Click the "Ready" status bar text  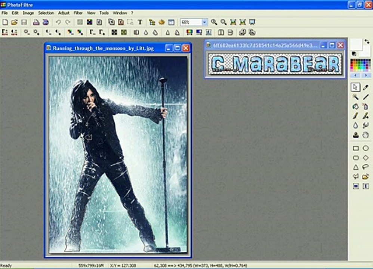click(6, 265)
